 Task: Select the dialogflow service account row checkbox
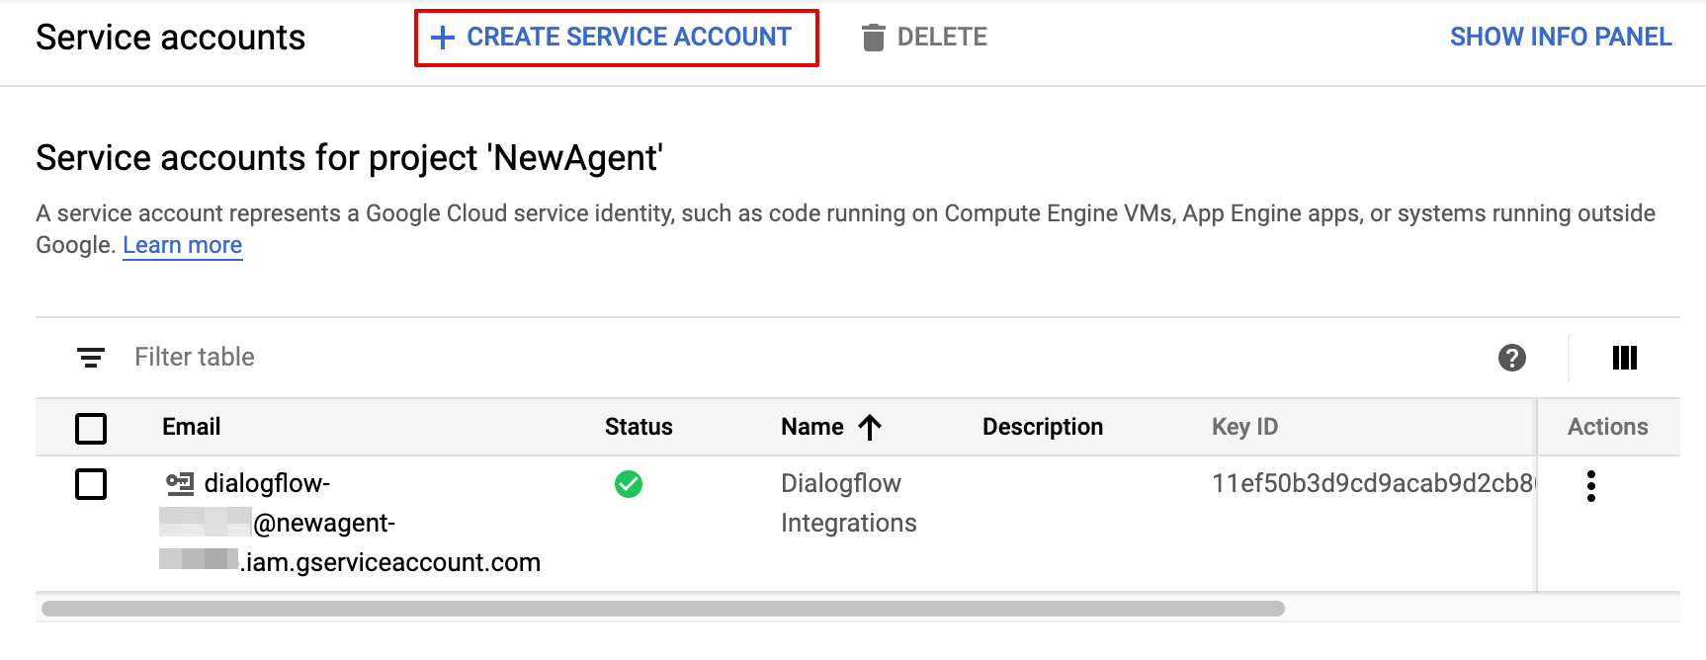click(91, 484)
